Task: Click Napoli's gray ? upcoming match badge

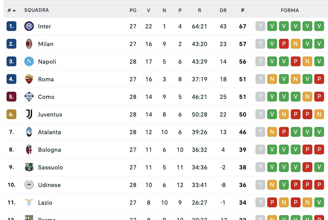Action: pos(260,61)
